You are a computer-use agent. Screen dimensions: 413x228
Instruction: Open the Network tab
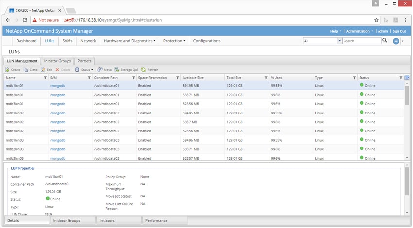[x=88, y=41]
